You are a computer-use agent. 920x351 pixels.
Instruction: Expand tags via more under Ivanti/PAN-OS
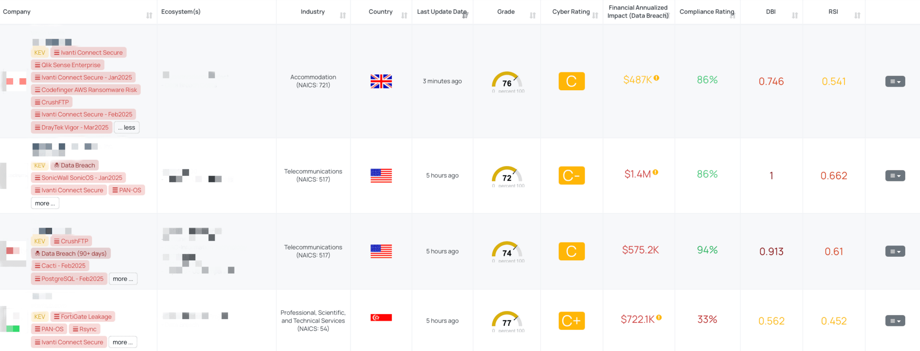[45, 203]
